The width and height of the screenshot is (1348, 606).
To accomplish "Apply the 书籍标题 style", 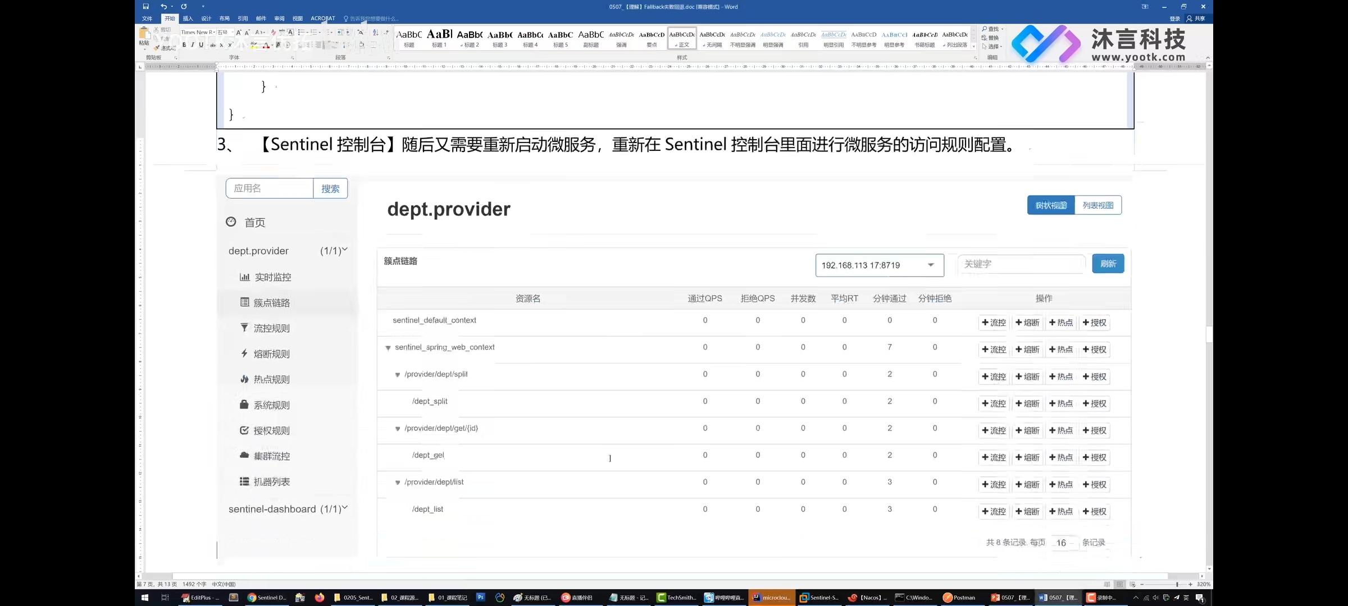I will point(925,38).
